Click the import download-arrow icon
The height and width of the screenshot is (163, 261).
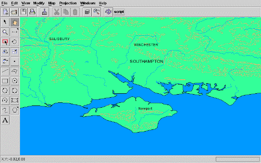pos(44,12)
